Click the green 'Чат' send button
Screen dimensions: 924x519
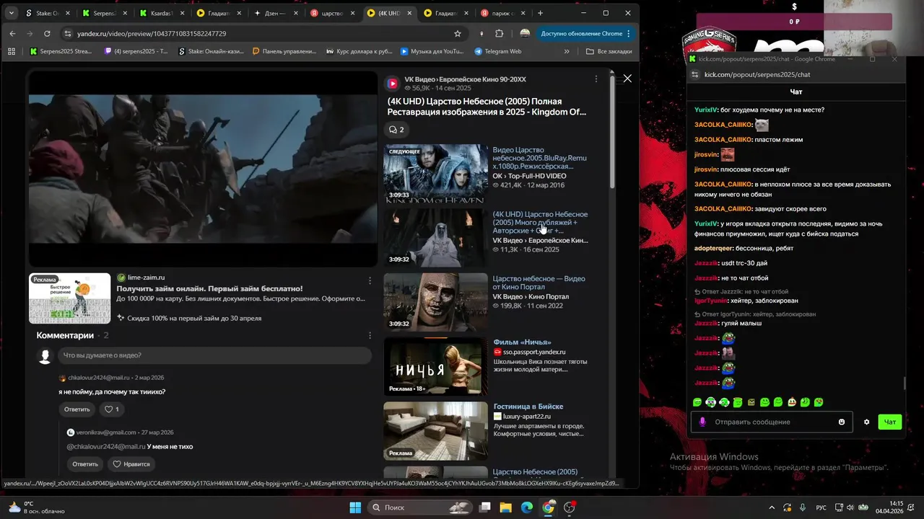tap(890, 422)
